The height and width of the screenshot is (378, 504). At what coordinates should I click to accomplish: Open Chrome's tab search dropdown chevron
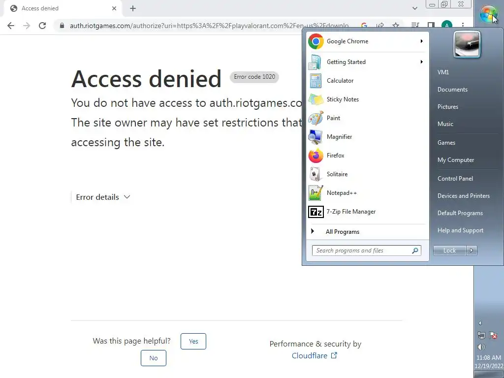coord(415,8)
